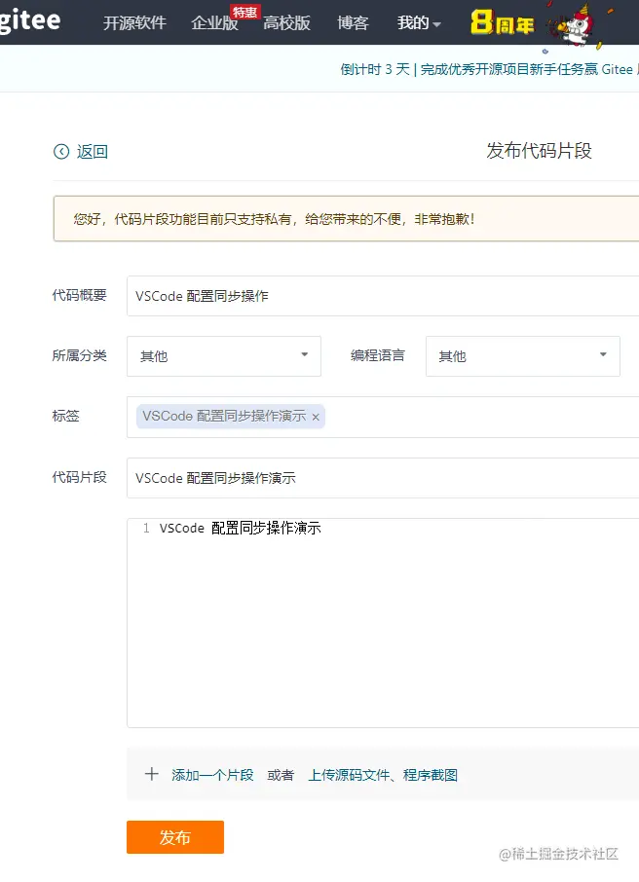The height and width of the screenshot is (882, 639).
Task: Click the 特惠 badge on 企业版
Action: [244, 12]
